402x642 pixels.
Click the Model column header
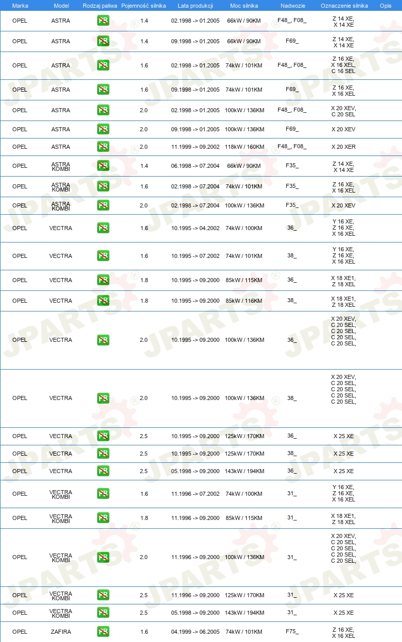pos(61,5)
